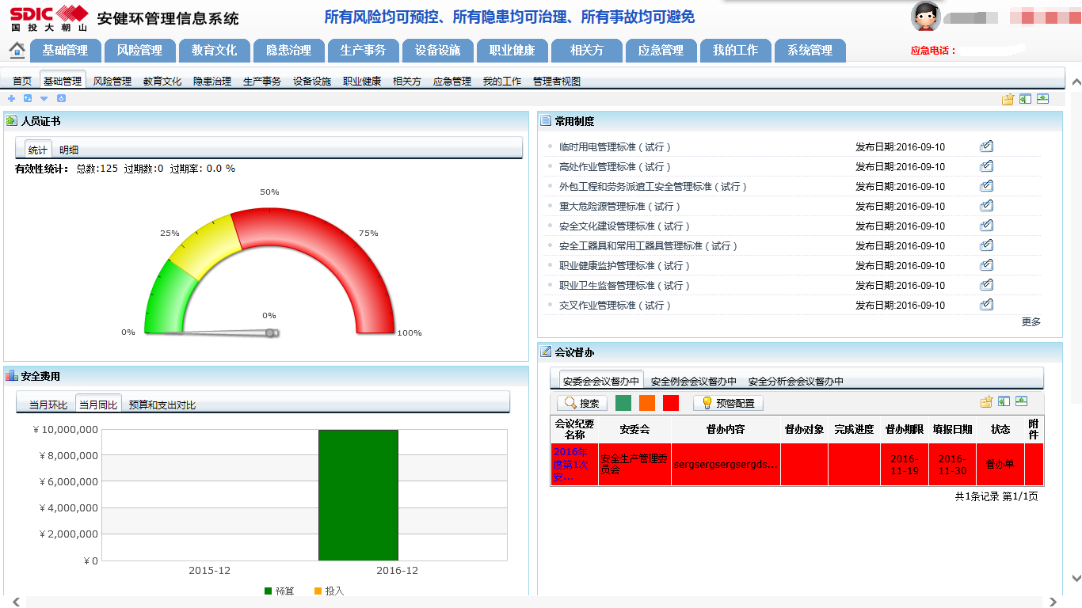Click the blue plus icon under 首页
1082x608 pixels.
[11, 99]
